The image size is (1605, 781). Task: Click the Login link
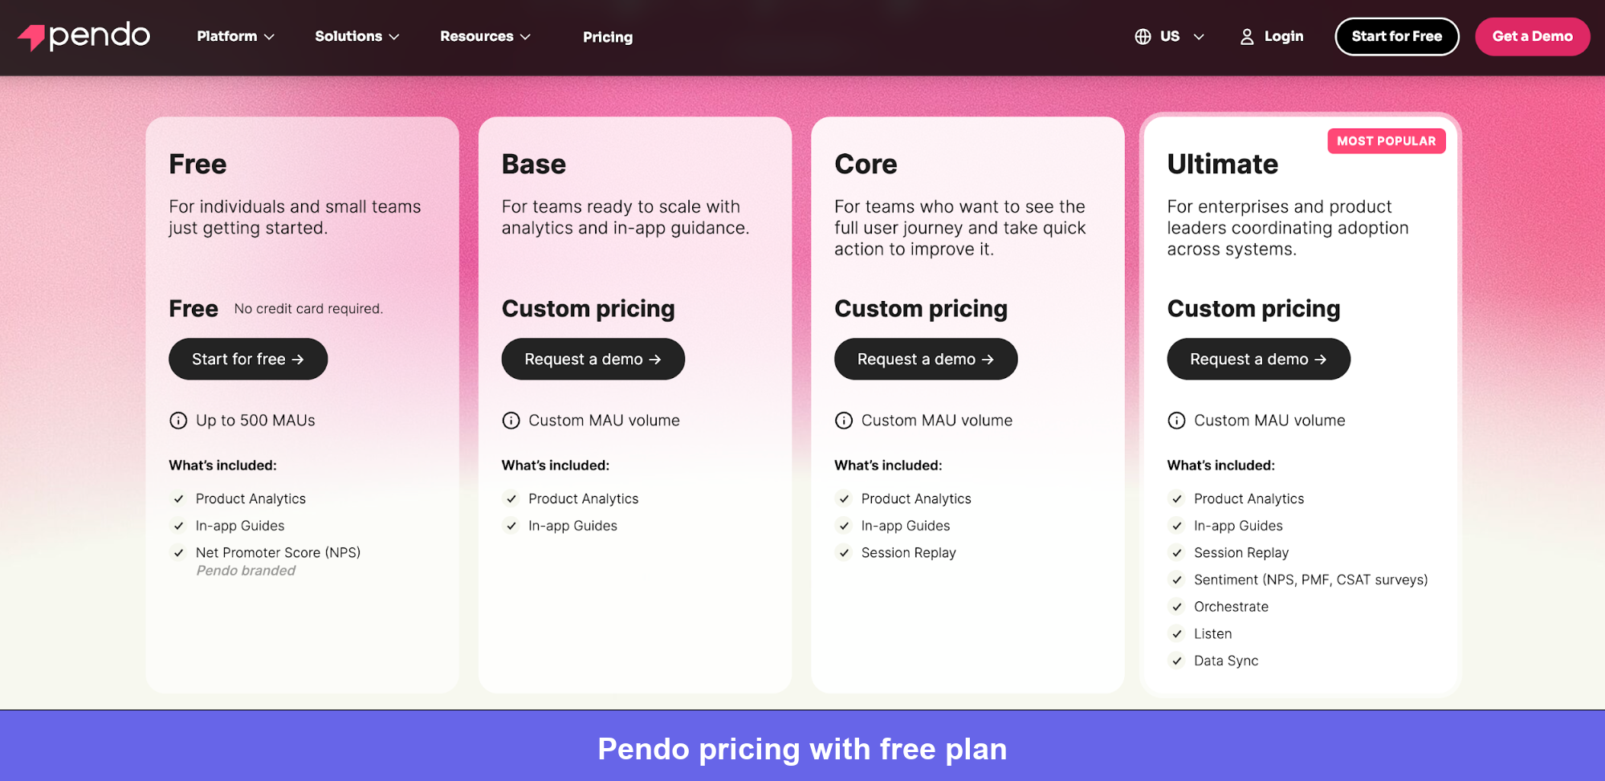[1283, 36]
